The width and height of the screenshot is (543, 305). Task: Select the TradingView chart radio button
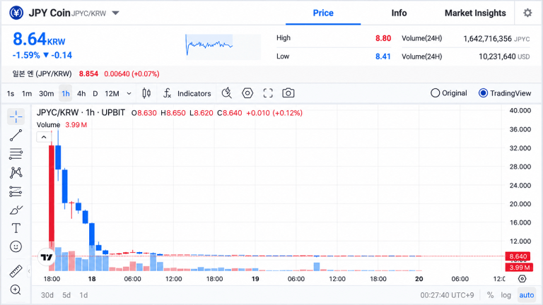tap(505, 93)
